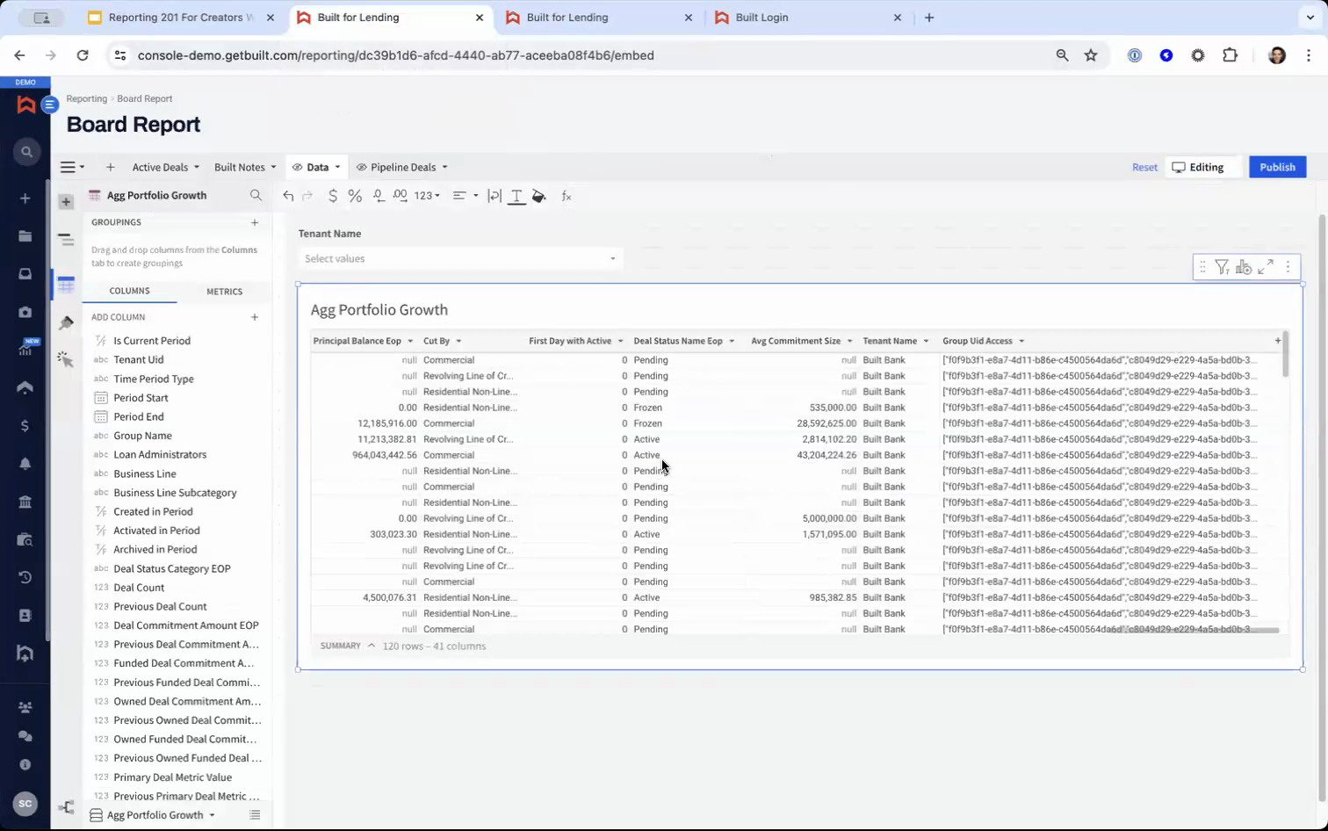
Task: Toggle visibility eye on Data tab
Action: 297,167
